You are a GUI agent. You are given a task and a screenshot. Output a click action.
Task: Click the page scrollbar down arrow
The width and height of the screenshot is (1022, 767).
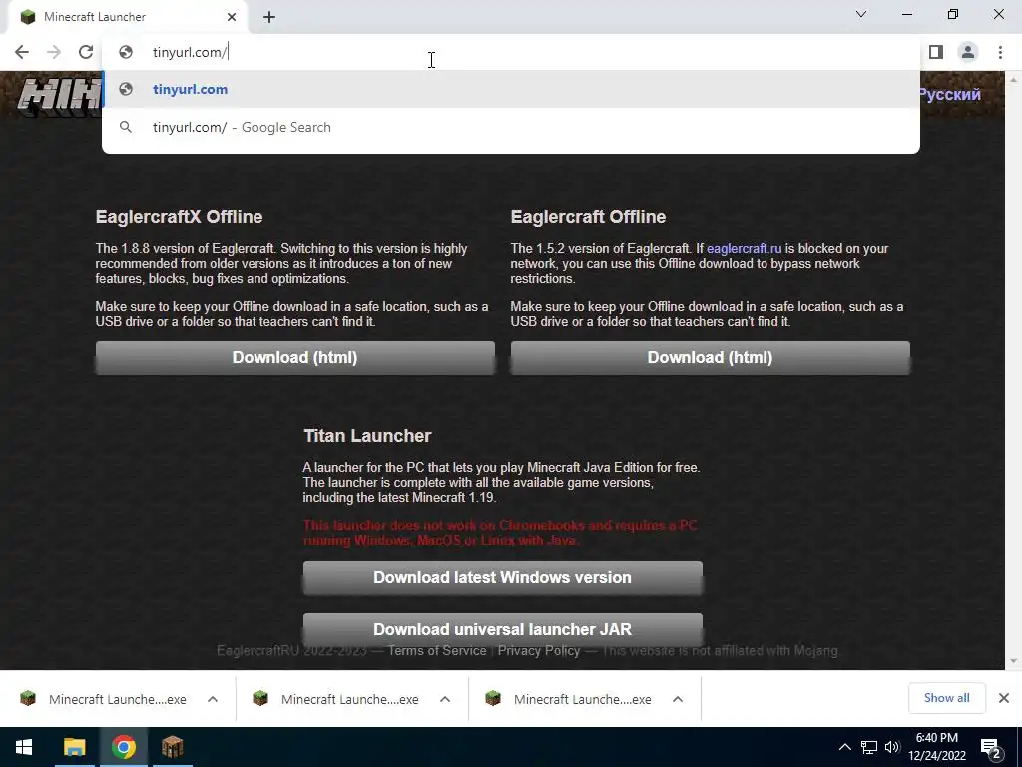1013,661
